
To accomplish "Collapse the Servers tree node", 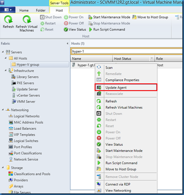I will pyautogui.click(x=3, y=52).
